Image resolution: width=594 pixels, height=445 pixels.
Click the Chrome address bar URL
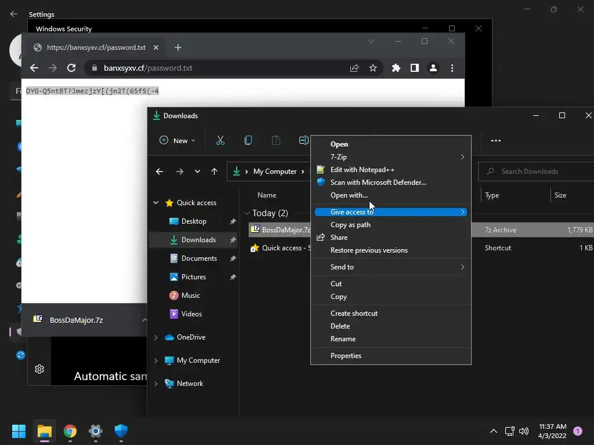pos(148,68)
